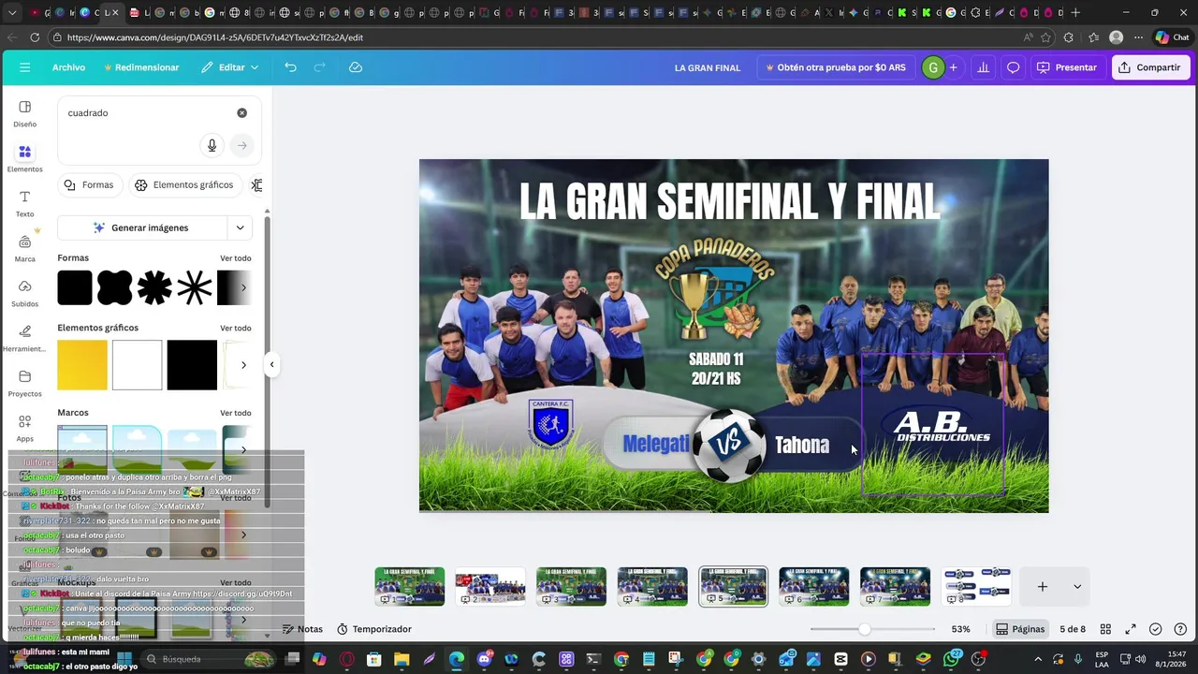1198x674 pixels.
Task: Open the Apps sidebar panel
Action: pos(24,428)
